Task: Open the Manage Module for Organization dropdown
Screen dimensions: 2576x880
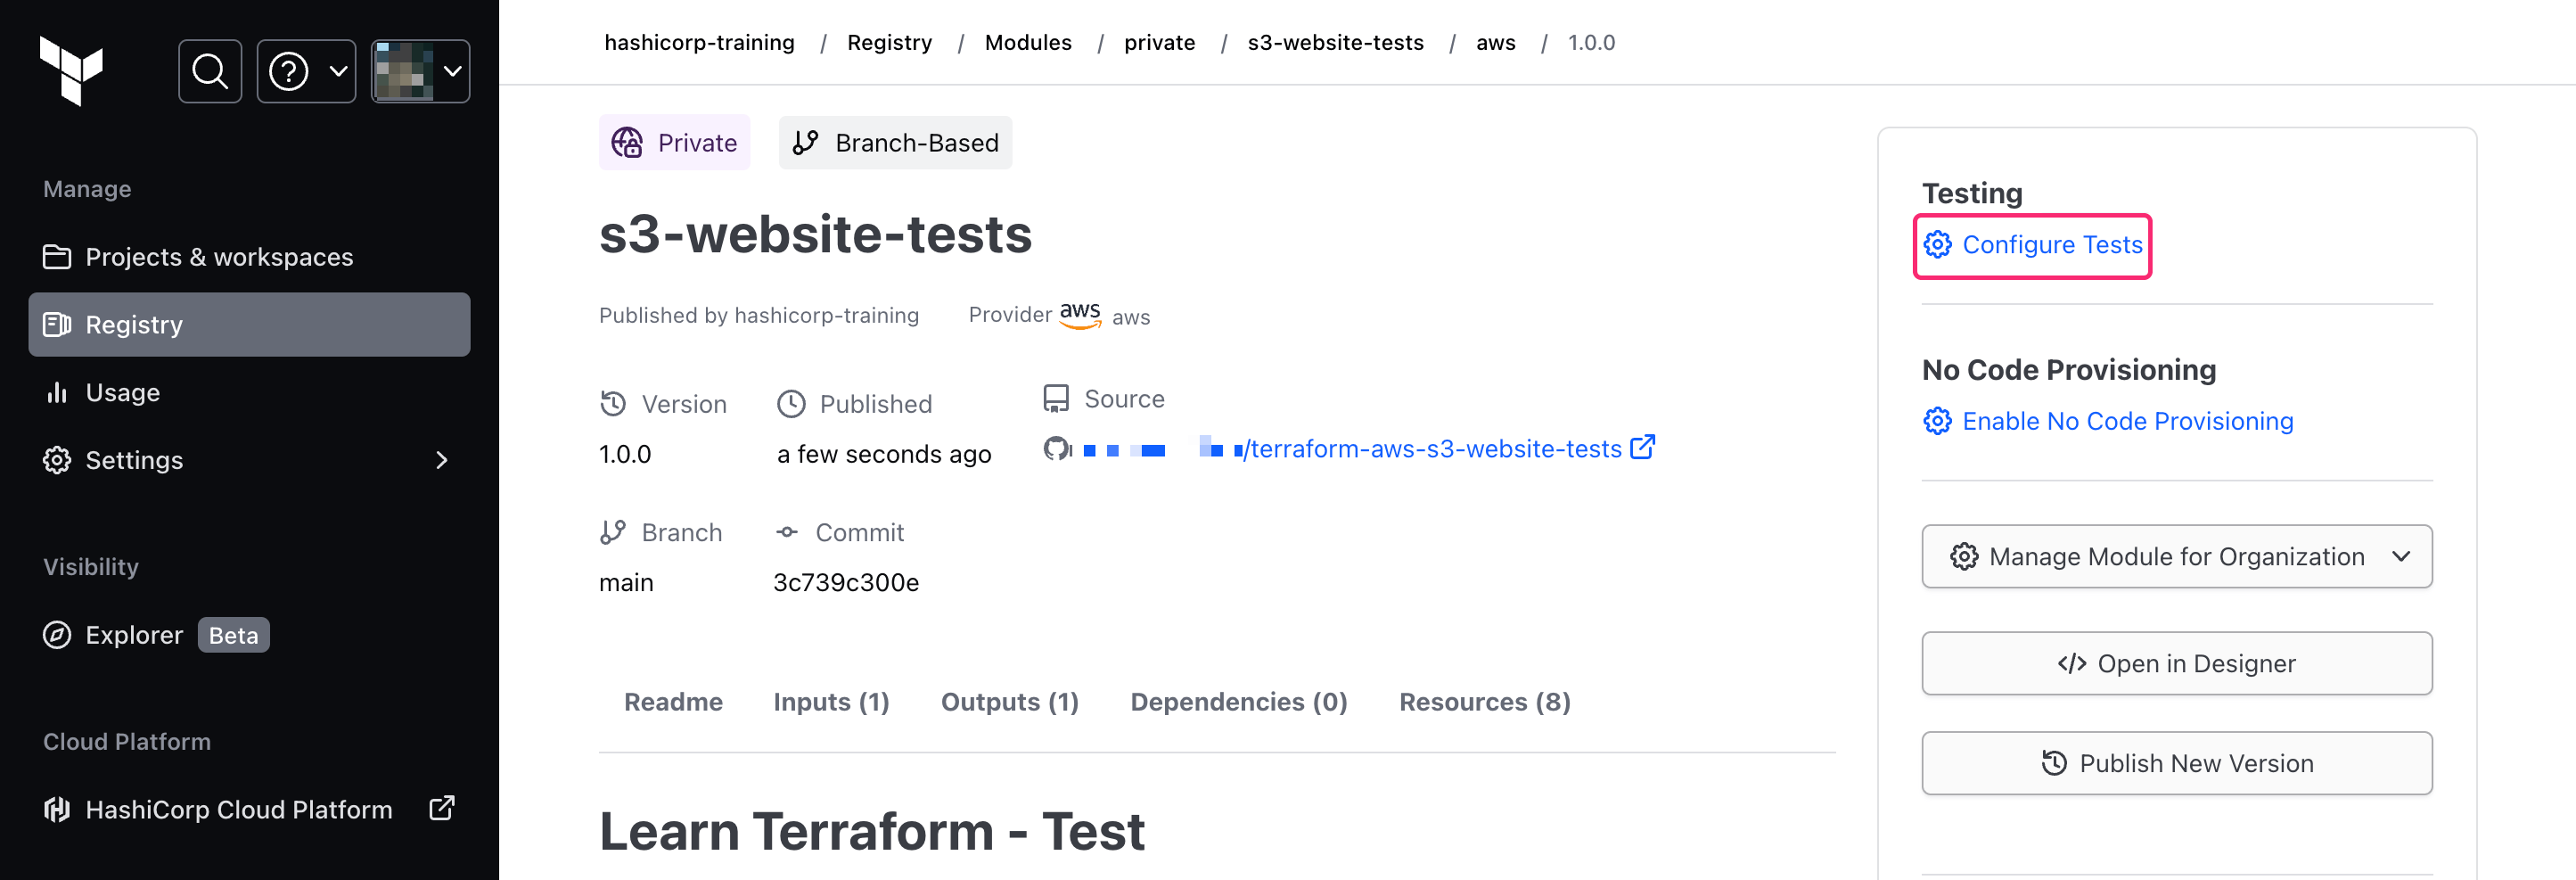Action: [x=2176, y=556]
